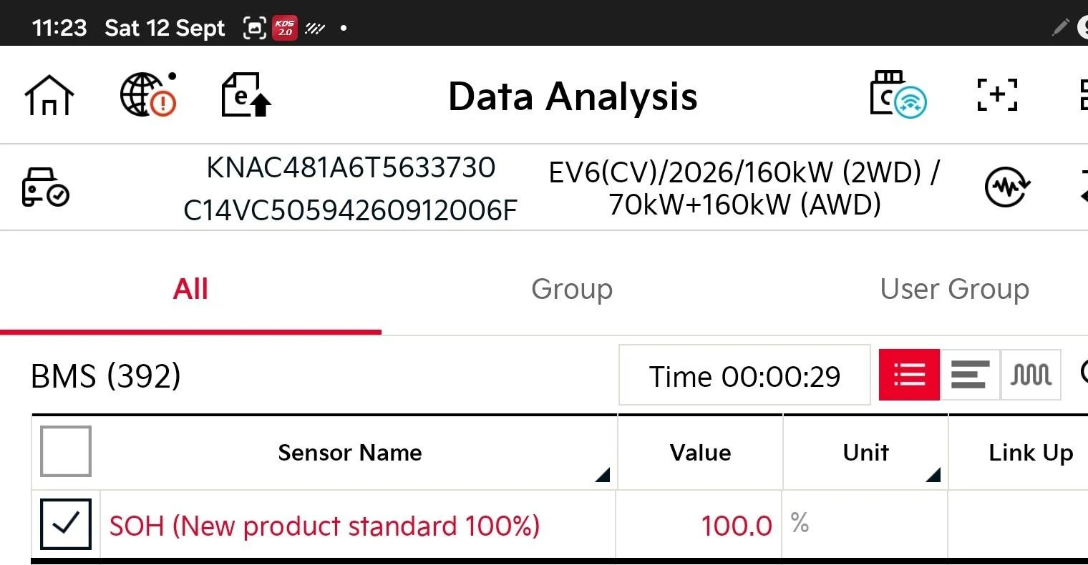1088x565 pixels.
Task: Tap the waveform refresh diagnostic icon
Action: click(1008, 187)
